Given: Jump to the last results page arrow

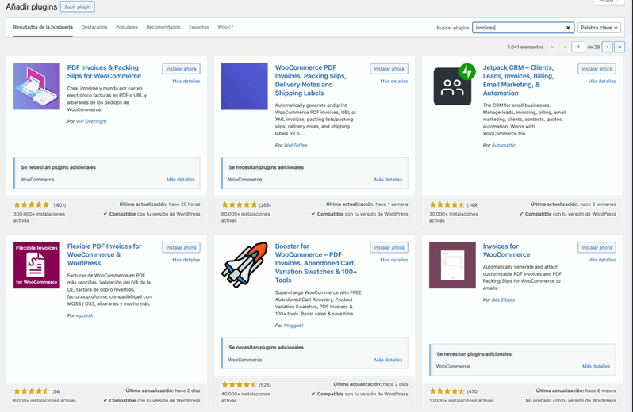Looking at the screenshot, I should click(x=620, y=48).
